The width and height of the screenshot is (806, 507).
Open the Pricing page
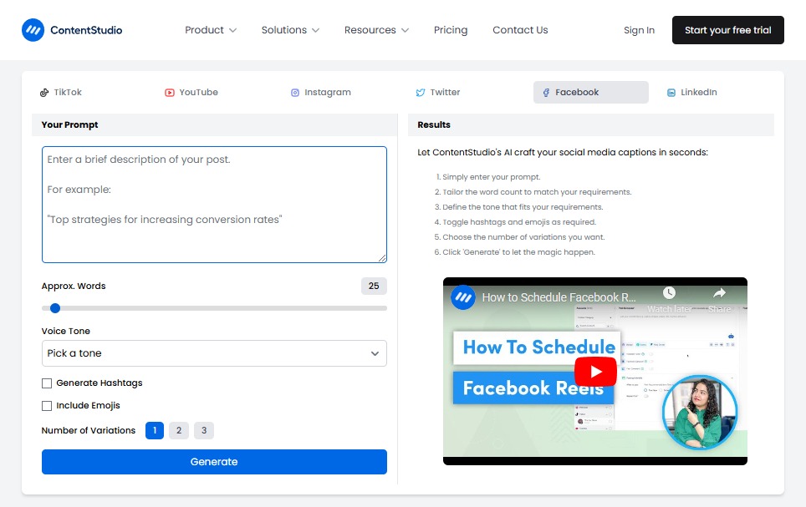451,30
